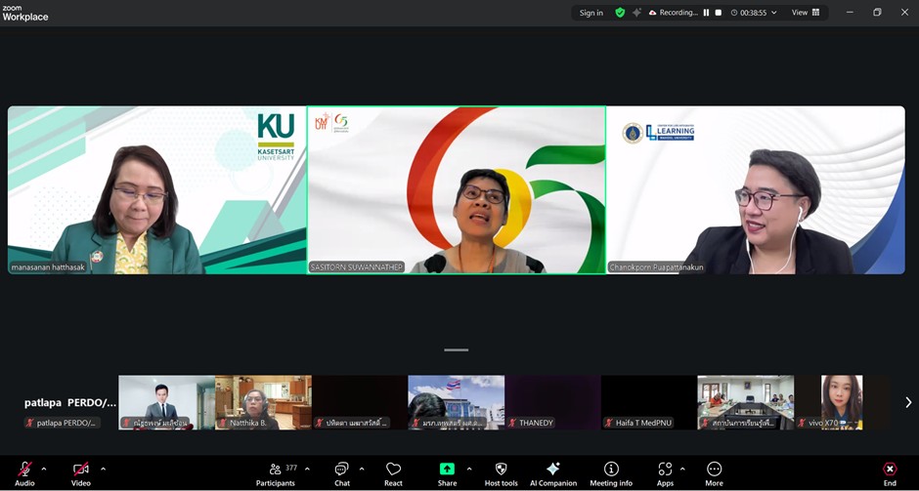Click the Sign in button
919x491 pixels.
point(591,13)
